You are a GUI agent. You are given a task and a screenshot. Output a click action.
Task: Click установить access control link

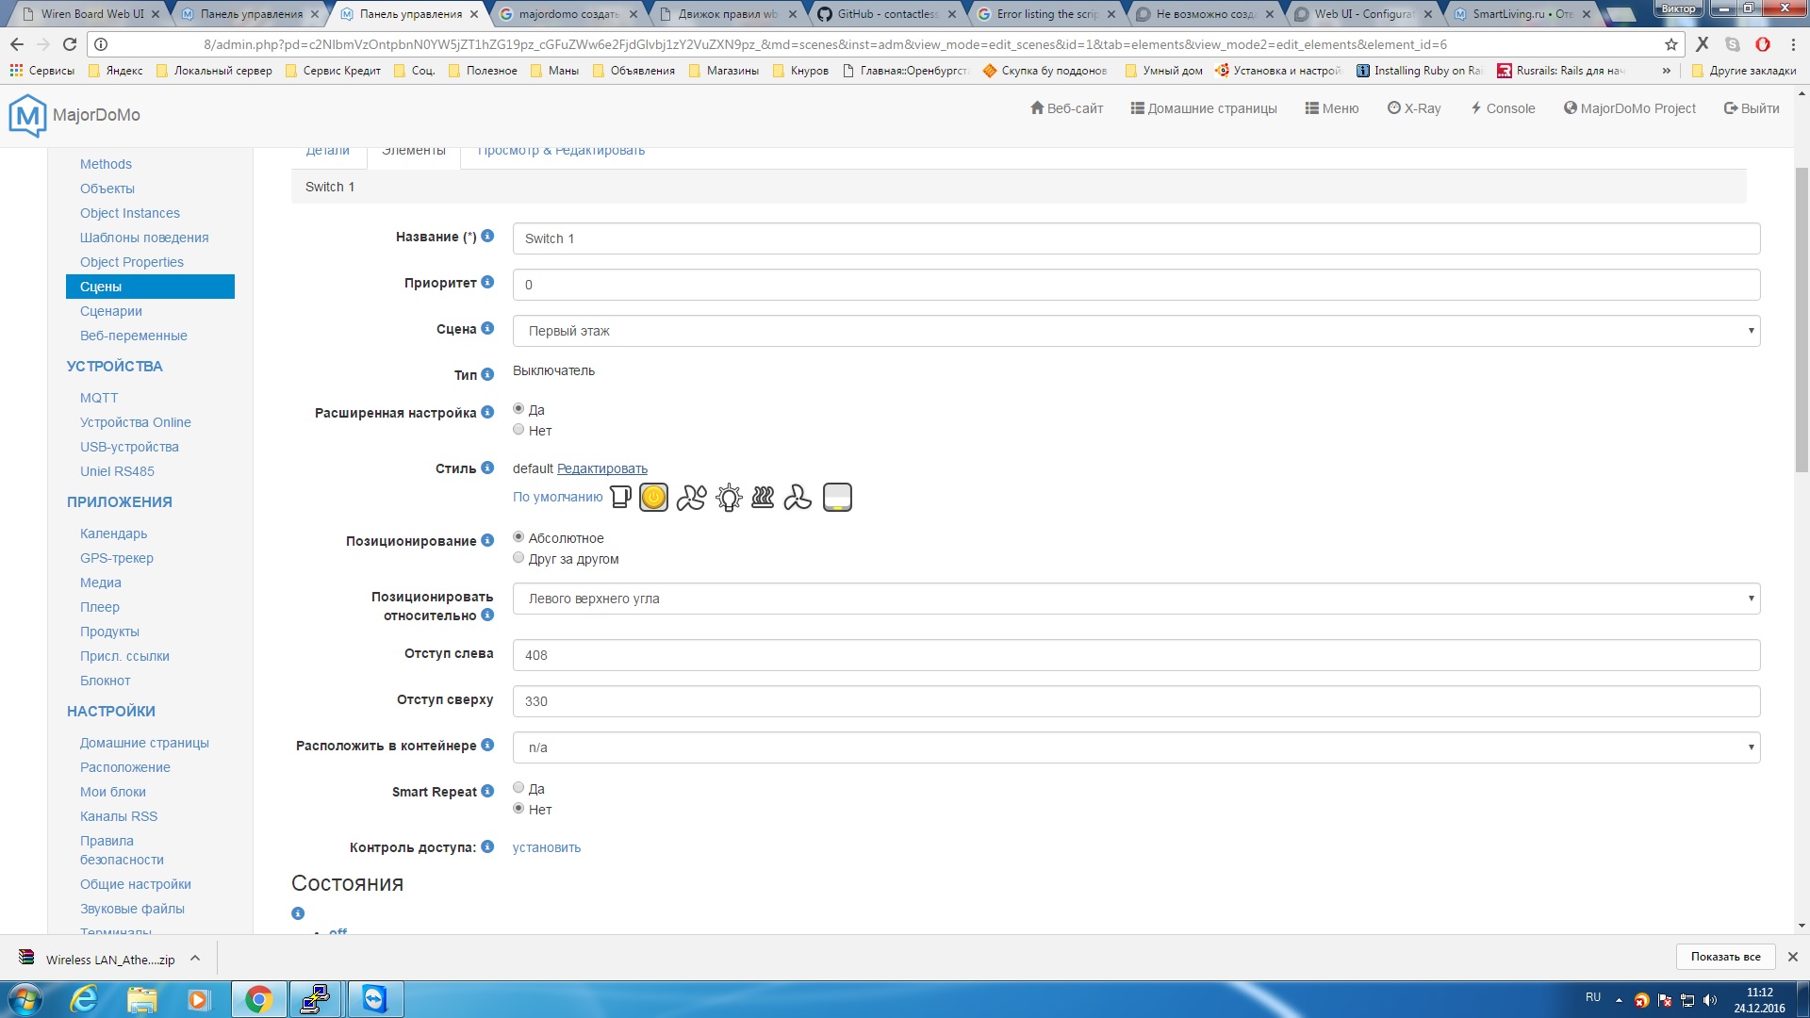546,847
